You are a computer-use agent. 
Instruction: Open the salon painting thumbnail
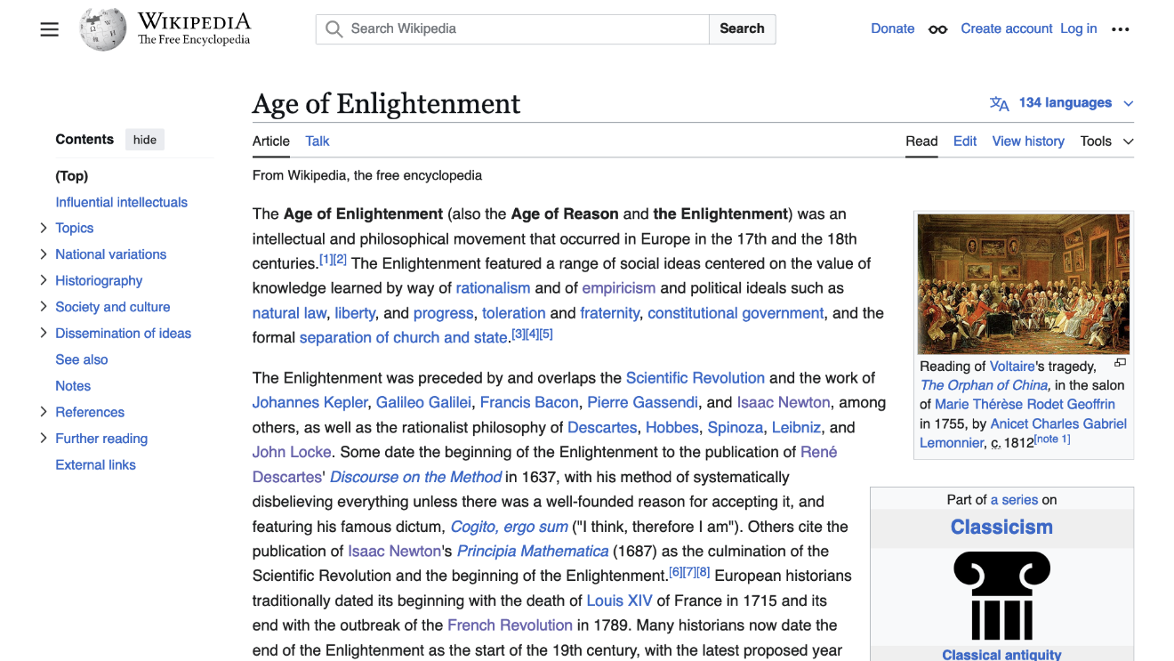(x=1024, y=284)
